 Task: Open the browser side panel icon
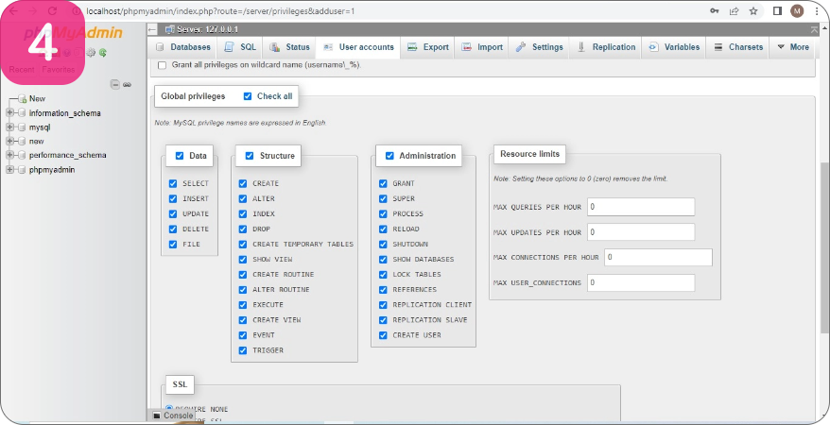pyautogui.click(x=778, y=11)
